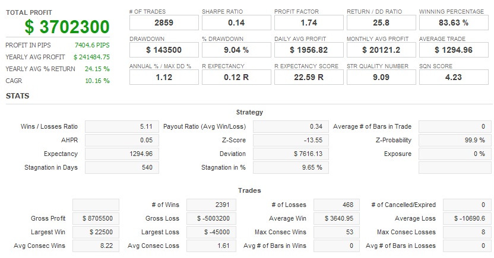Select the Winning Percentage value box

click(453, 23)
